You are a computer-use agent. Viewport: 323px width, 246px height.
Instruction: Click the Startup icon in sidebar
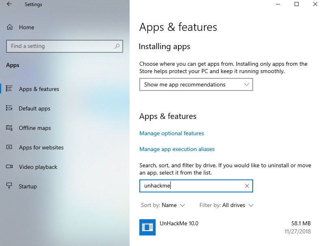(9, 186)
